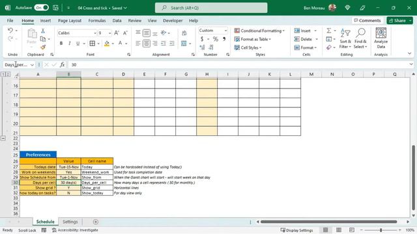Click the Undo arrow icon

click(x=10, y=31)
